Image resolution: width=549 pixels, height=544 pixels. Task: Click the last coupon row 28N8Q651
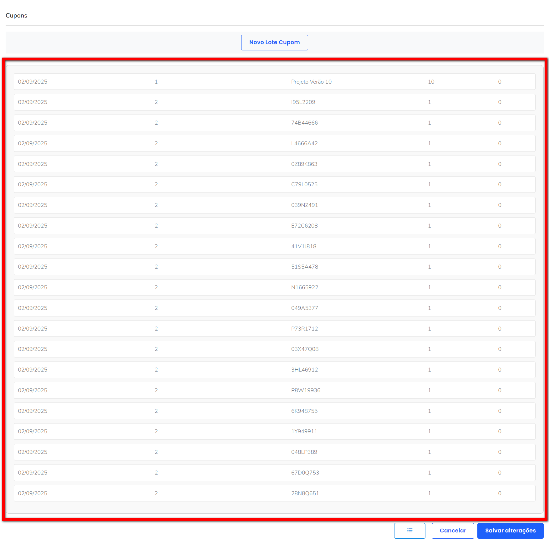tap(305, 493)
